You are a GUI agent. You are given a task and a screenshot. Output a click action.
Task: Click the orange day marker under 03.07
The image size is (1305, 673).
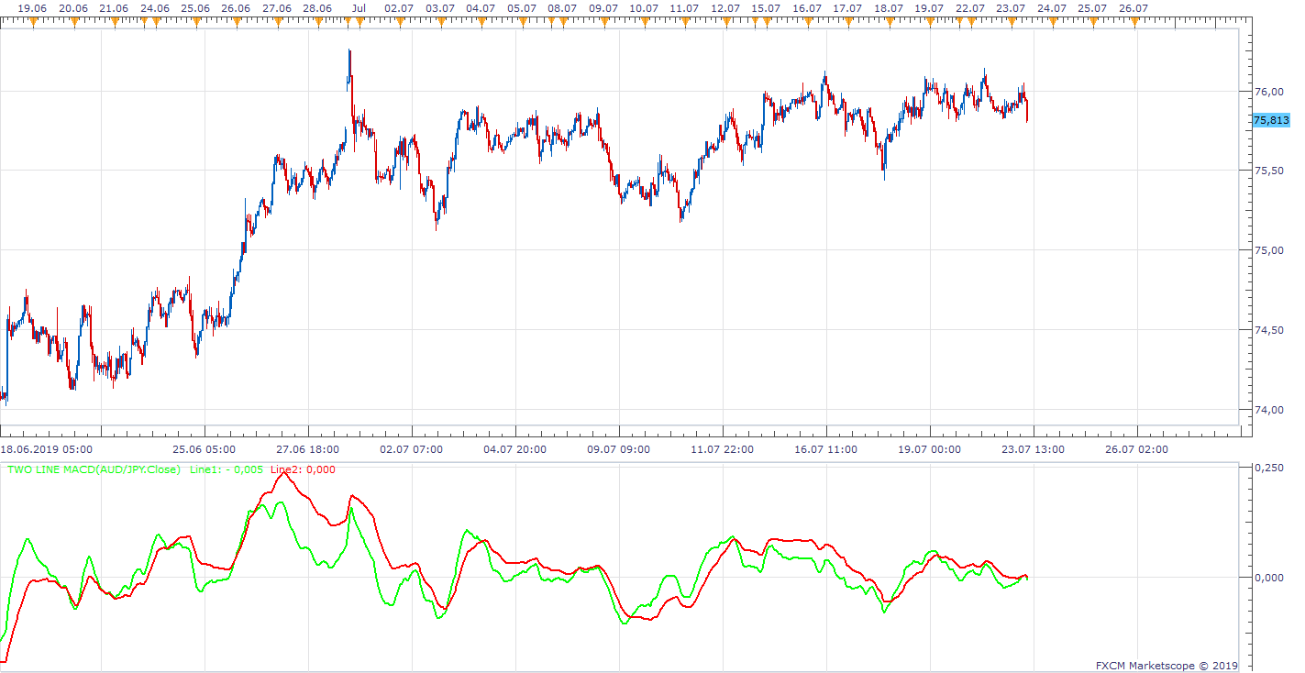click(440, 23)
